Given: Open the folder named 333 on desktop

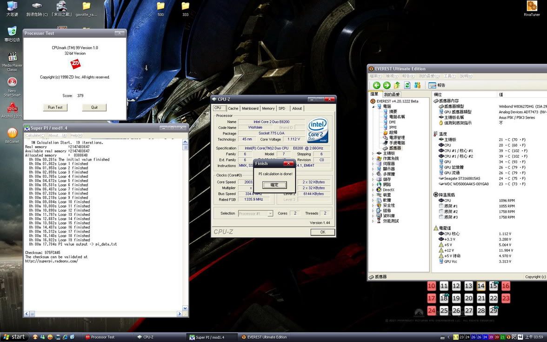Looking at the screenshot, I should pyautogui.click(x=185, y=9).
